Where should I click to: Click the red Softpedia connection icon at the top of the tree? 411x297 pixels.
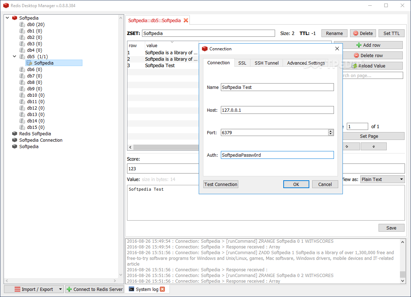pyautogui.click(x=15, y=18)
